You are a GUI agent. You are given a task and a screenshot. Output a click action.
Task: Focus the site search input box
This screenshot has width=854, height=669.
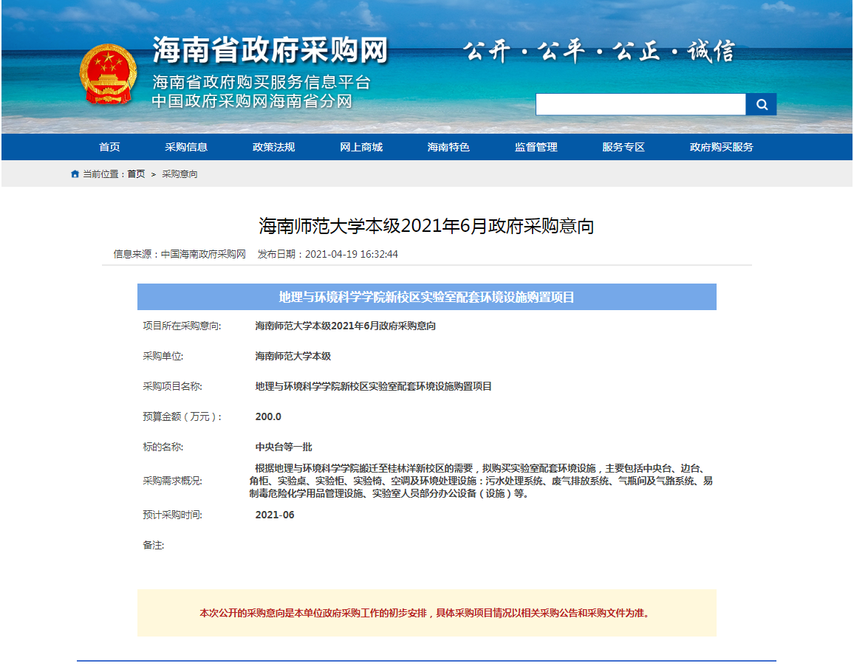coord(640,104)
